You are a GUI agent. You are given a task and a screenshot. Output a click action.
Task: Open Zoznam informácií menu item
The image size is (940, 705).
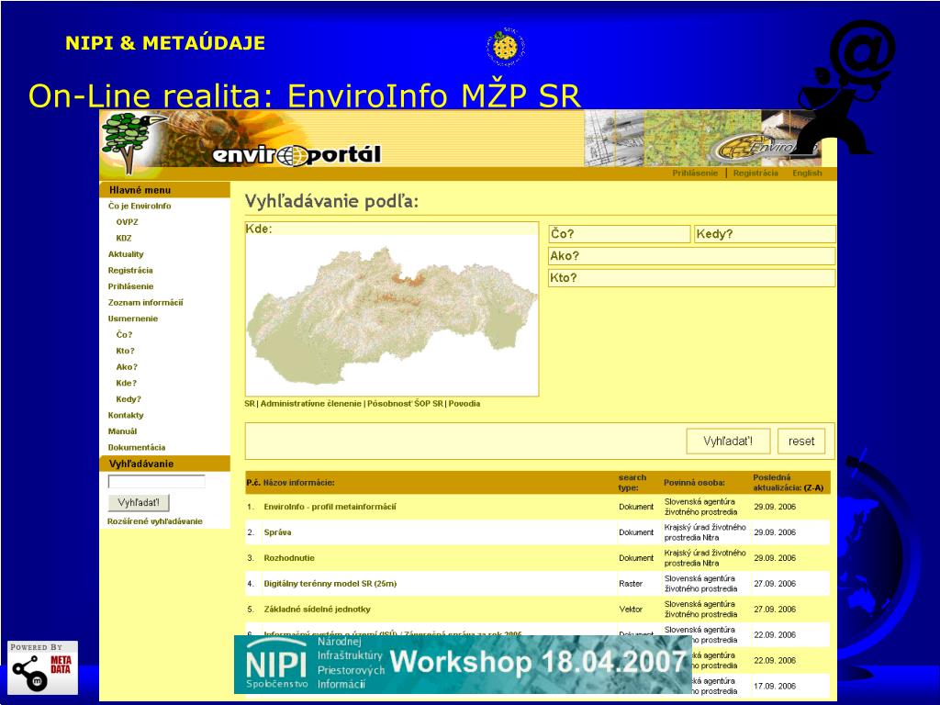[146, 303]
